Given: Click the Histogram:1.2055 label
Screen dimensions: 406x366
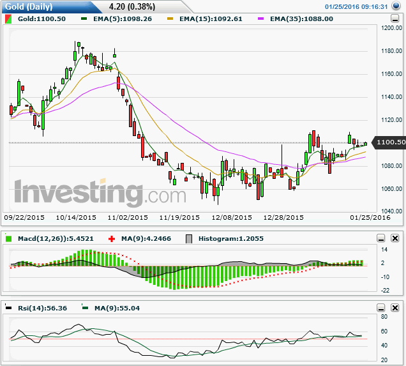Looking at the screenshot, I should pos(231,238).
